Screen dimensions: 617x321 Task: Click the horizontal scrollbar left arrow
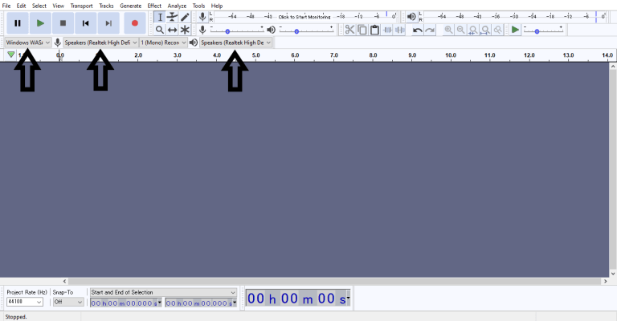click(65, 282)
